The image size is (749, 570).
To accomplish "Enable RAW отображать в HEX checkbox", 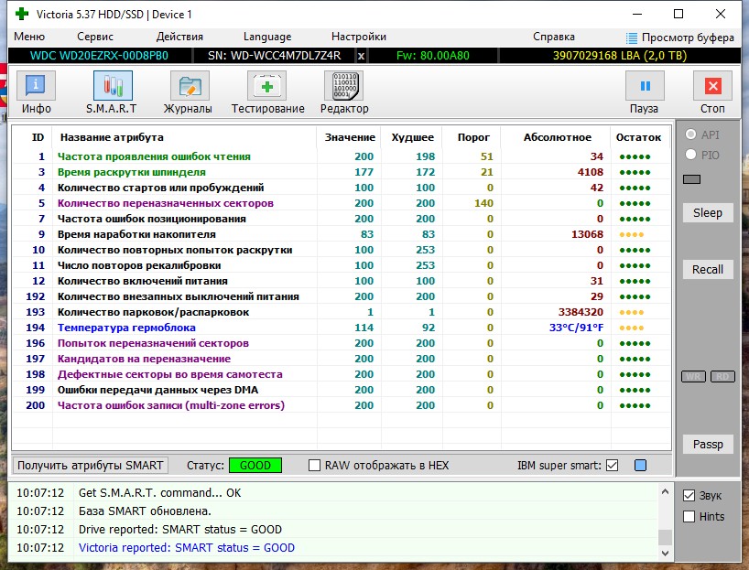I will (314, 465).
